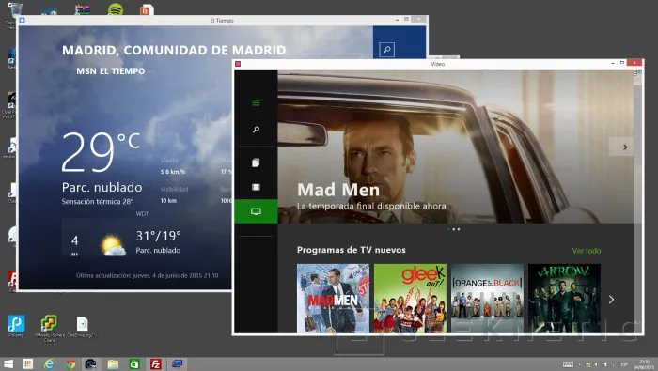Select the movies film icon in Video sidebar
Image resolution: width=658 pixels, height=371 pixels.
click(x=256, y=187)
